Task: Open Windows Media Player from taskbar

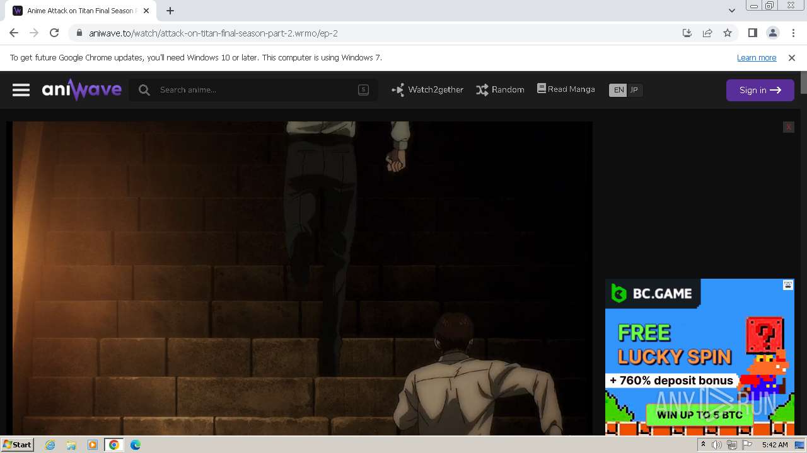Action: (93, 445)
